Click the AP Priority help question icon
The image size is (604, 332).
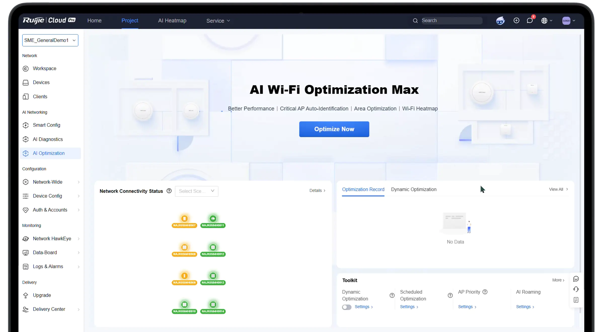click(485, 292)
